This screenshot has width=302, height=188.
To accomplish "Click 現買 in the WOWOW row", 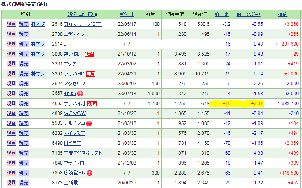I will pos(12,113).
